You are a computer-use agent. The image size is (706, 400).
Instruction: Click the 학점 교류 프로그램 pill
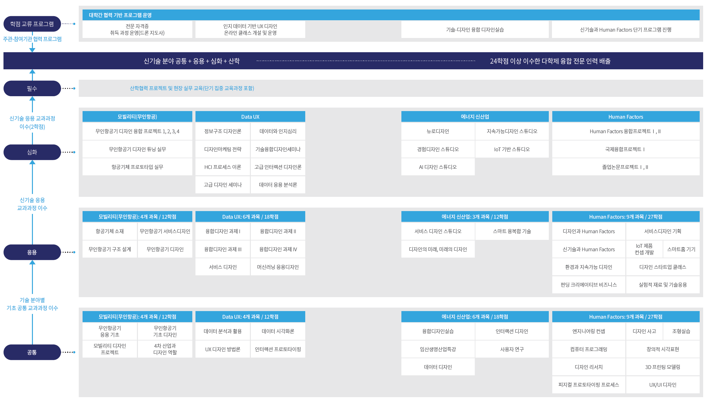click(x=32, y=24)
